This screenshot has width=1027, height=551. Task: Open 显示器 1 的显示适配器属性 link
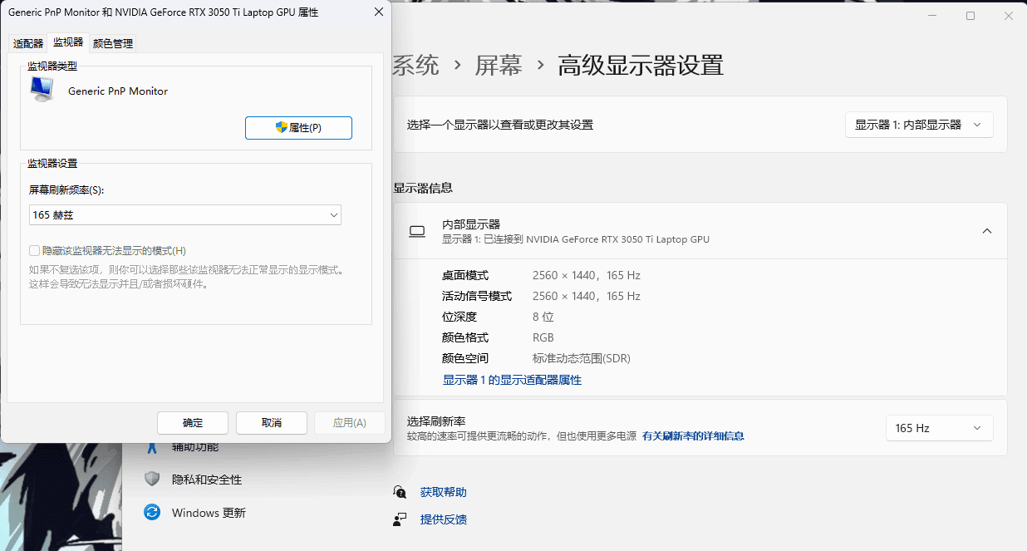tap(512, 380)
